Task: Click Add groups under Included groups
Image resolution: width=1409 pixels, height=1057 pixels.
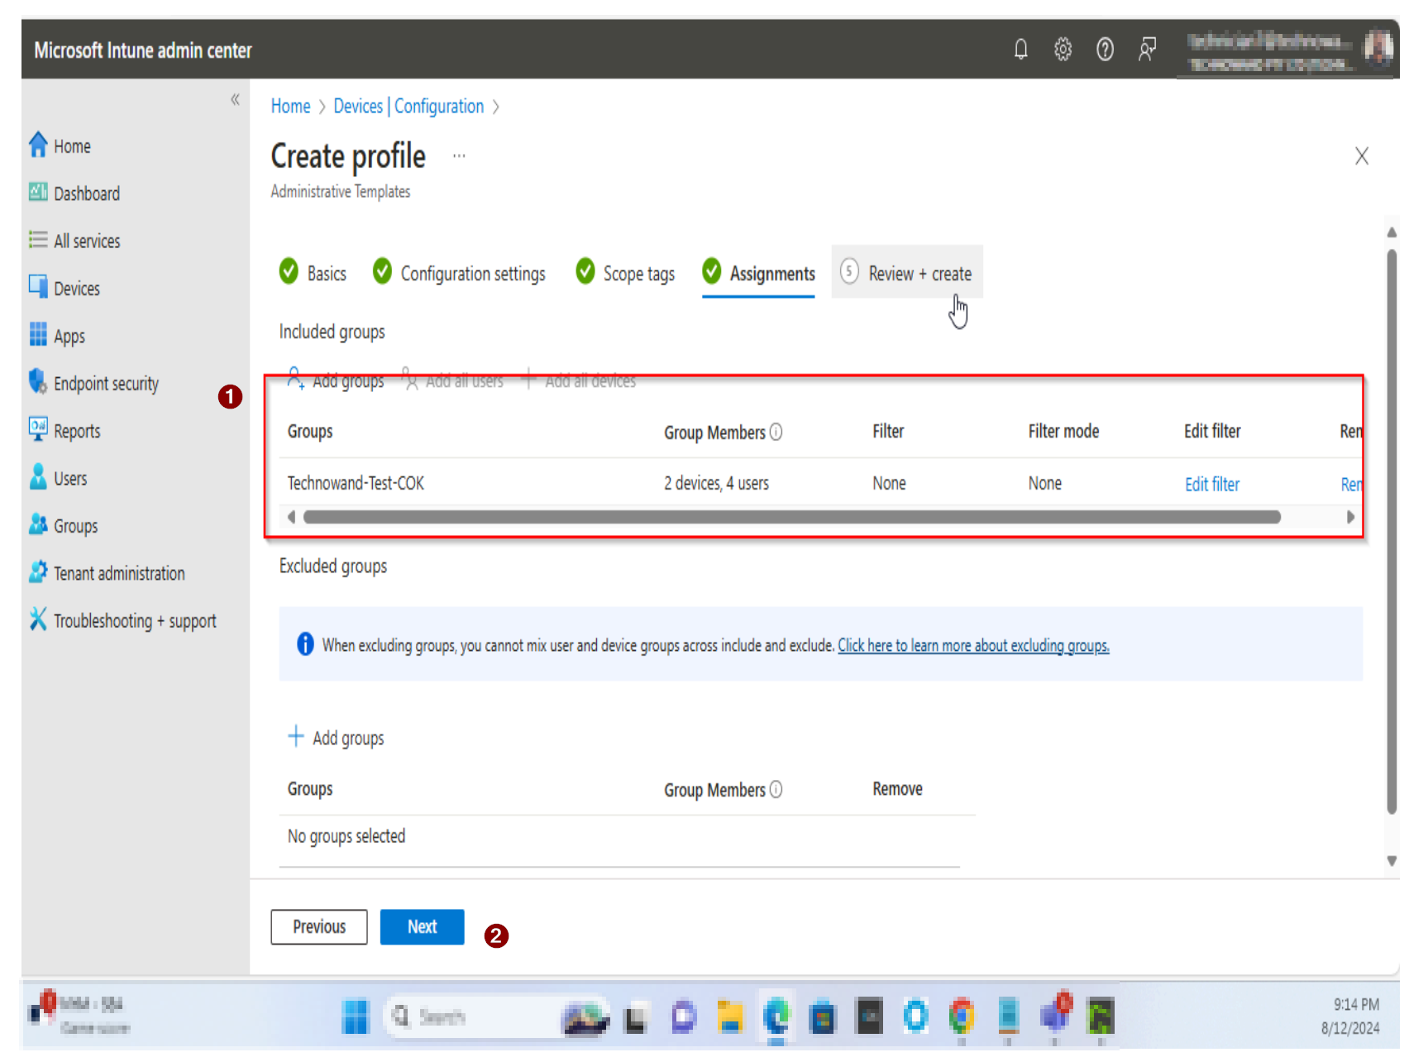Action: click(x=336, y=380)
